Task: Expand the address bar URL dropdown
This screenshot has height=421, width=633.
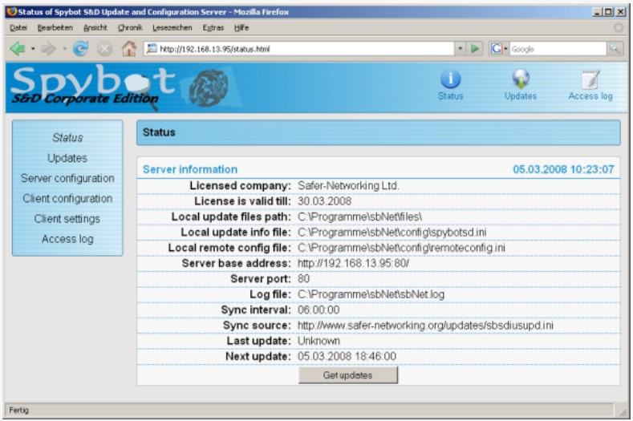Action: (x=461, y=49)
